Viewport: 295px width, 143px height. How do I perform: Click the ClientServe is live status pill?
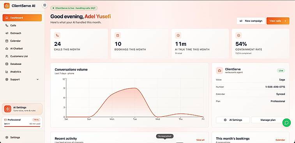[x=74, y=8]
